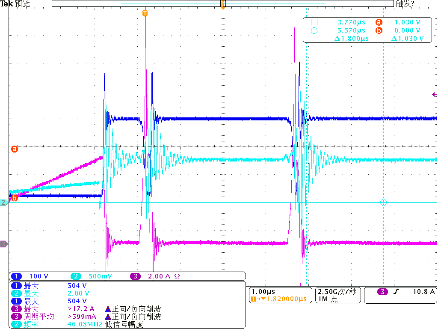
Task: Click the timebase 1.00µs readout
Action: pyautogui.click(x=263, y=291)
